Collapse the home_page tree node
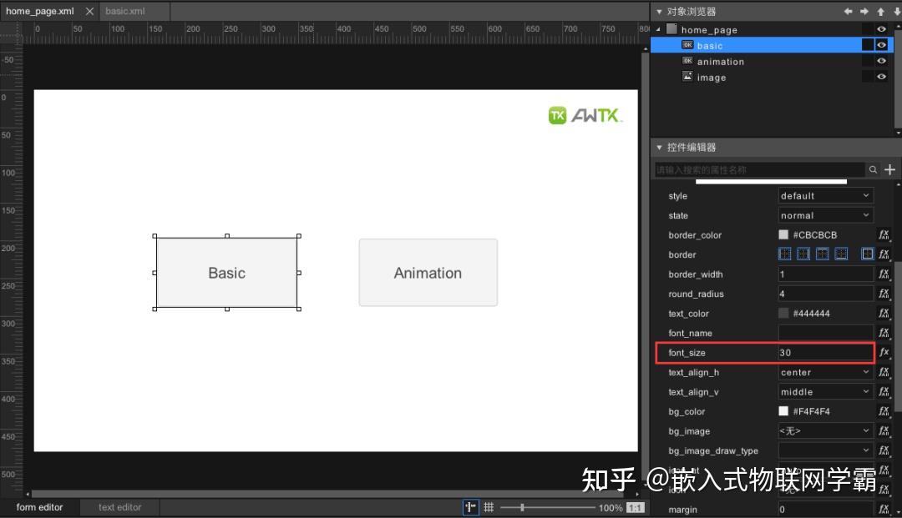The width and height of the screenshot is (902, 518). [658, 28]
